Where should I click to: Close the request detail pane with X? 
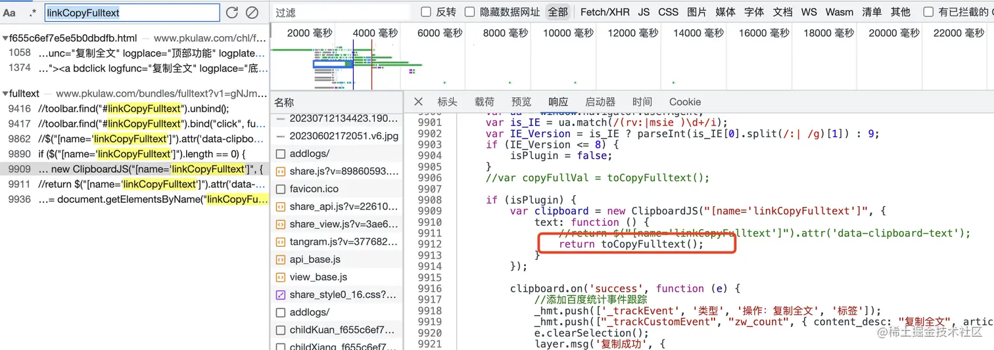click(418, 102)
